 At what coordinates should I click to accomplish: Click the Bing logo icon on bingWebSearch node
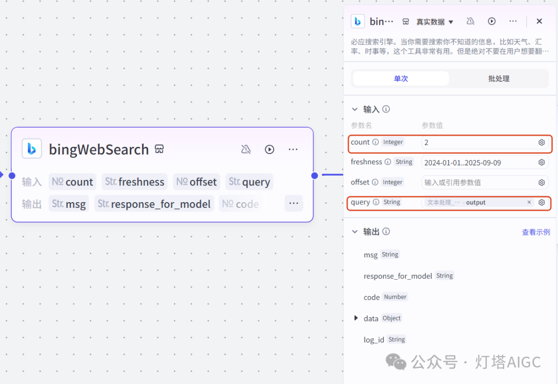[x=32, y=148]
